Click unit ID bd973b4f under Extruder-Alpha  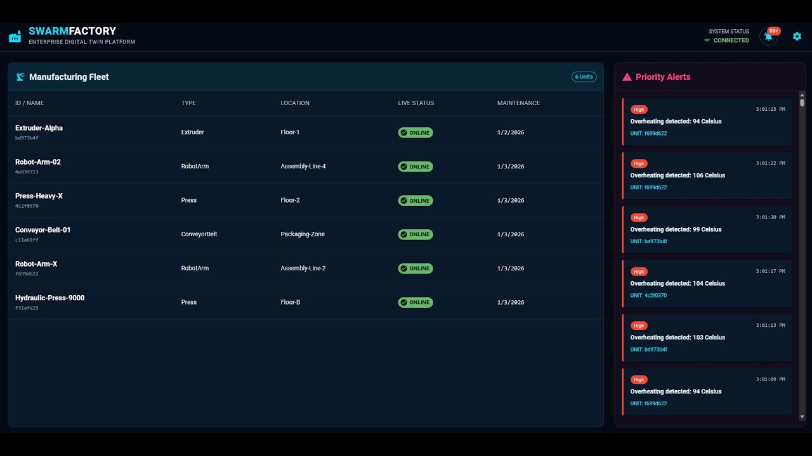point(27,138)
